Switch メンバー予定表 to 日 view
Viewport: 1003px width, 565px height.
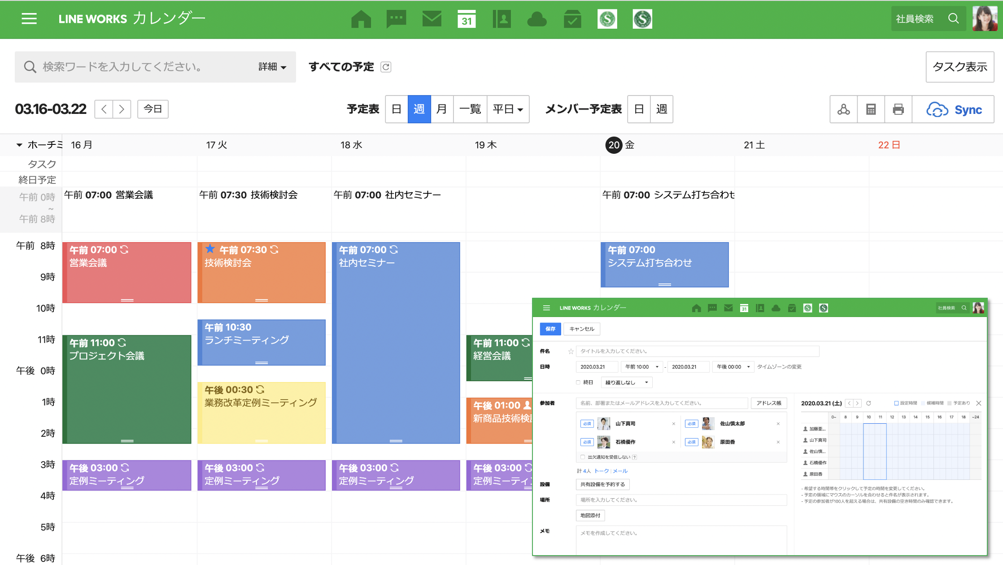point(639,109)
